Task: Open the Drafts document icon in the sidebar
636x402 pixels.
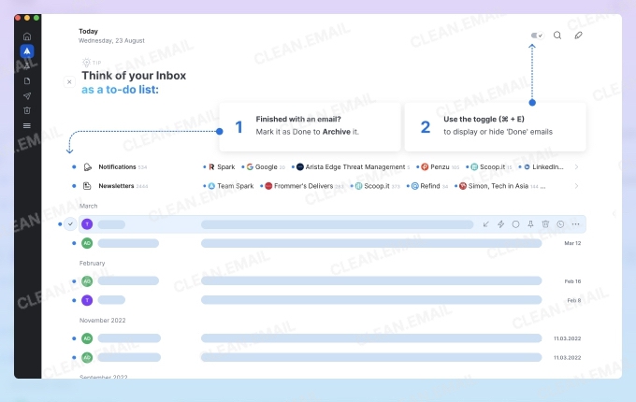Action: tap(27, 80)
